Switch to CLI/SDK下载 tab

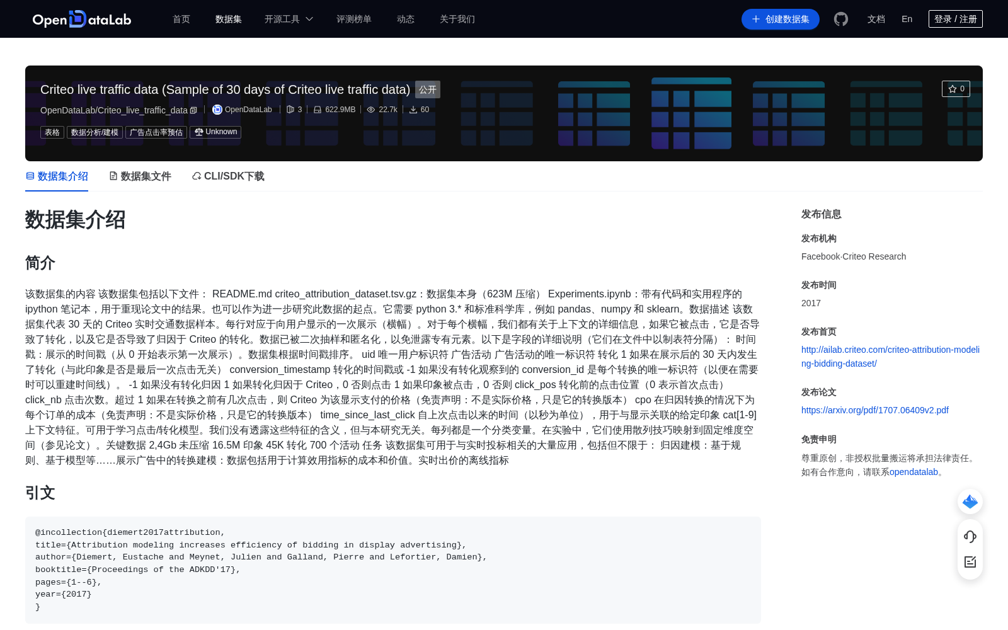(228, 176)
